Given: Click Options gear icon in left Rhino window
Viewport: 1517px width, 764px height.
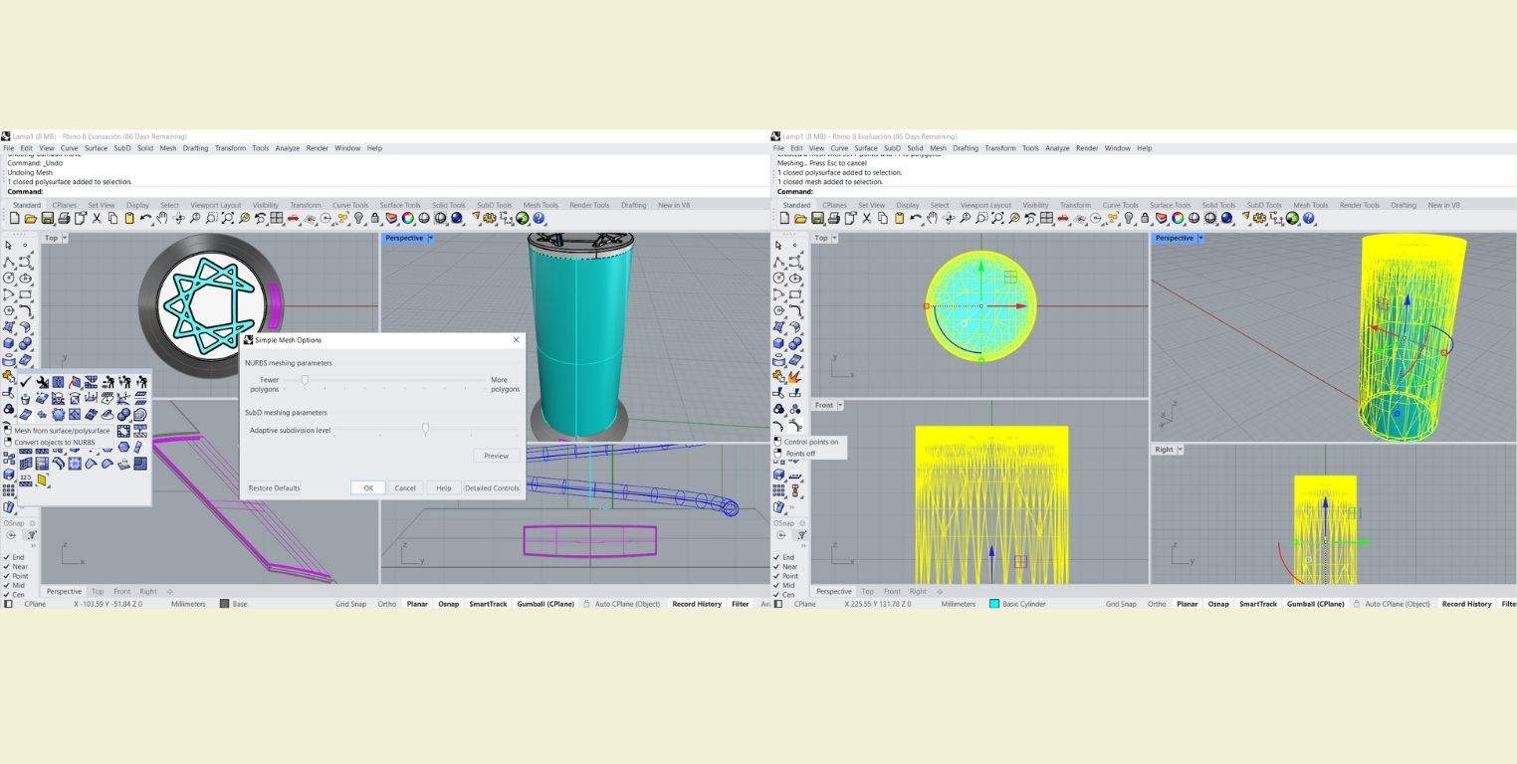Looking at the screenshot, I should click(489, 218).
